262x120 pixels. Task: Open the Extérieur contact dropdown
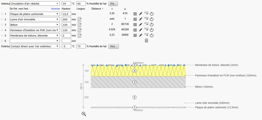(35, 46)
